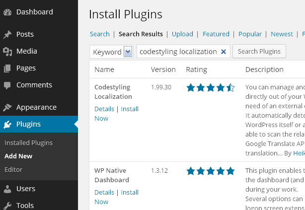The width and height of the screenshot is (305, 210).
Task: Click the Install Plugins page heading
Action: 126,14
